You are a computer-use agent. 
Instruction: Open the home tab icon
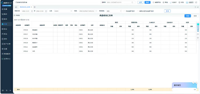coord(16,7)
